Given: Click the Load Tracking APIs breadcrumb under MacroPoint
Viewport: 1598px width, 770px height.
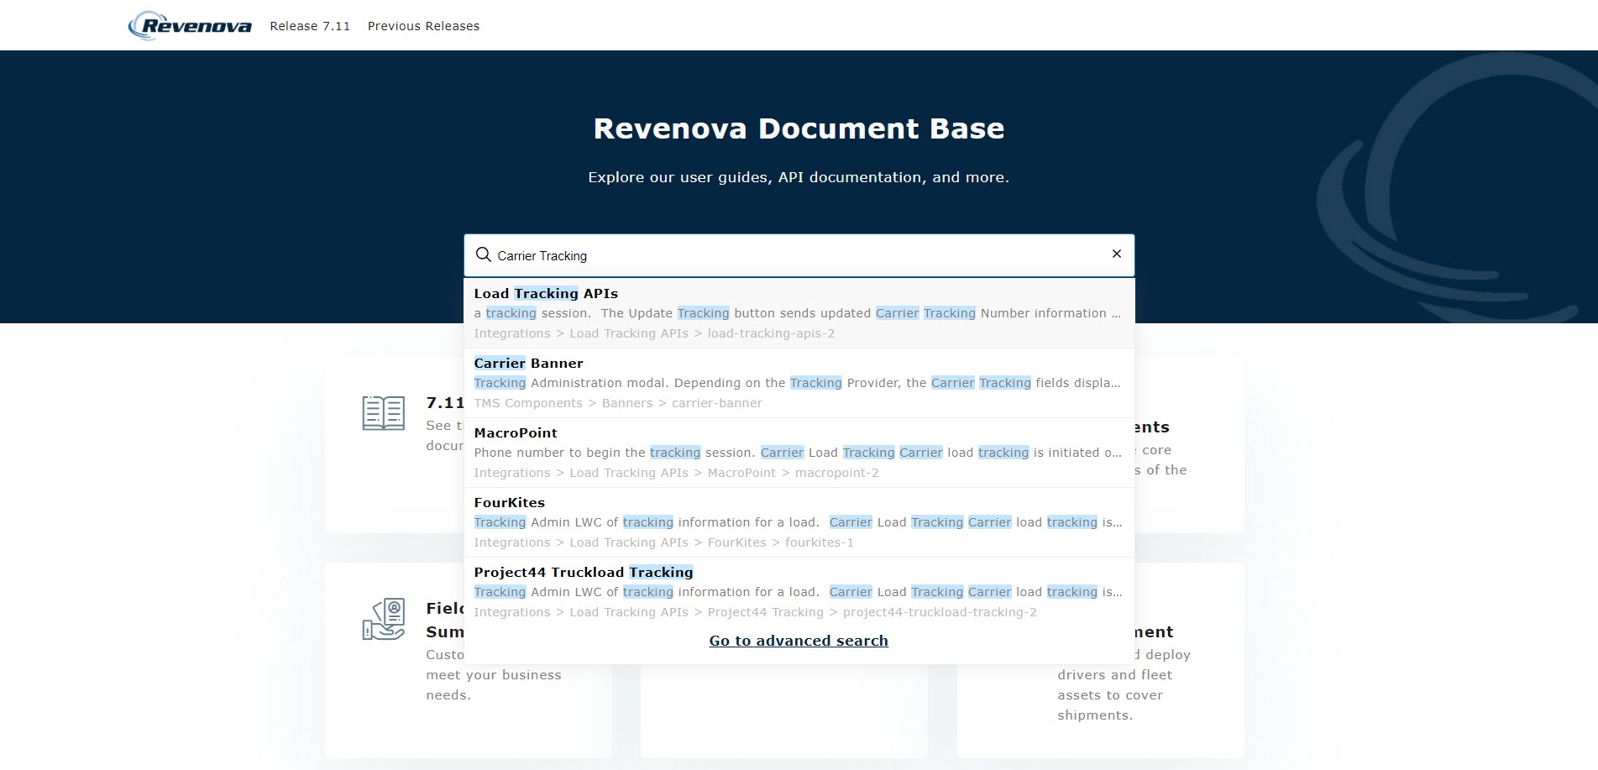Looking at the screenshot, I should 628,473.
